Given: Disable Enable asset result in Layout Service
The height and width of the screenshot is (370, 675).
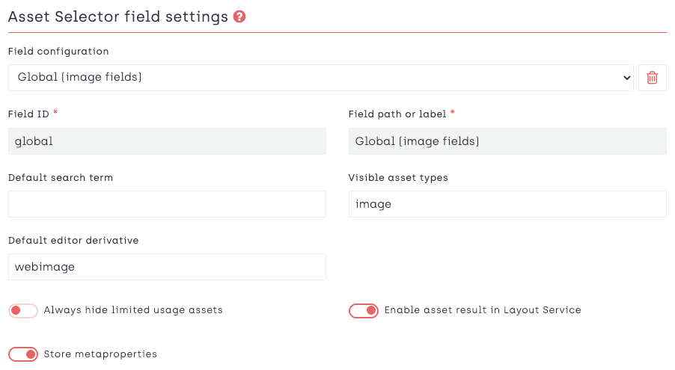Looking at the screenshot, I should [364, 310].
